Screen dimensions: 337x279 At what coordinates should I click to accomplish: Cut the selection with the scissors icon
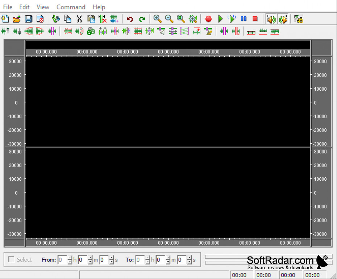(x=79, y=19)
